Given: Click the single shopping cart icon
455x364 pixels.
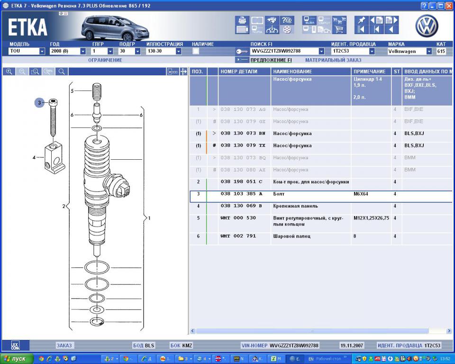Looking at the screenshot, I should pos(339,29).
